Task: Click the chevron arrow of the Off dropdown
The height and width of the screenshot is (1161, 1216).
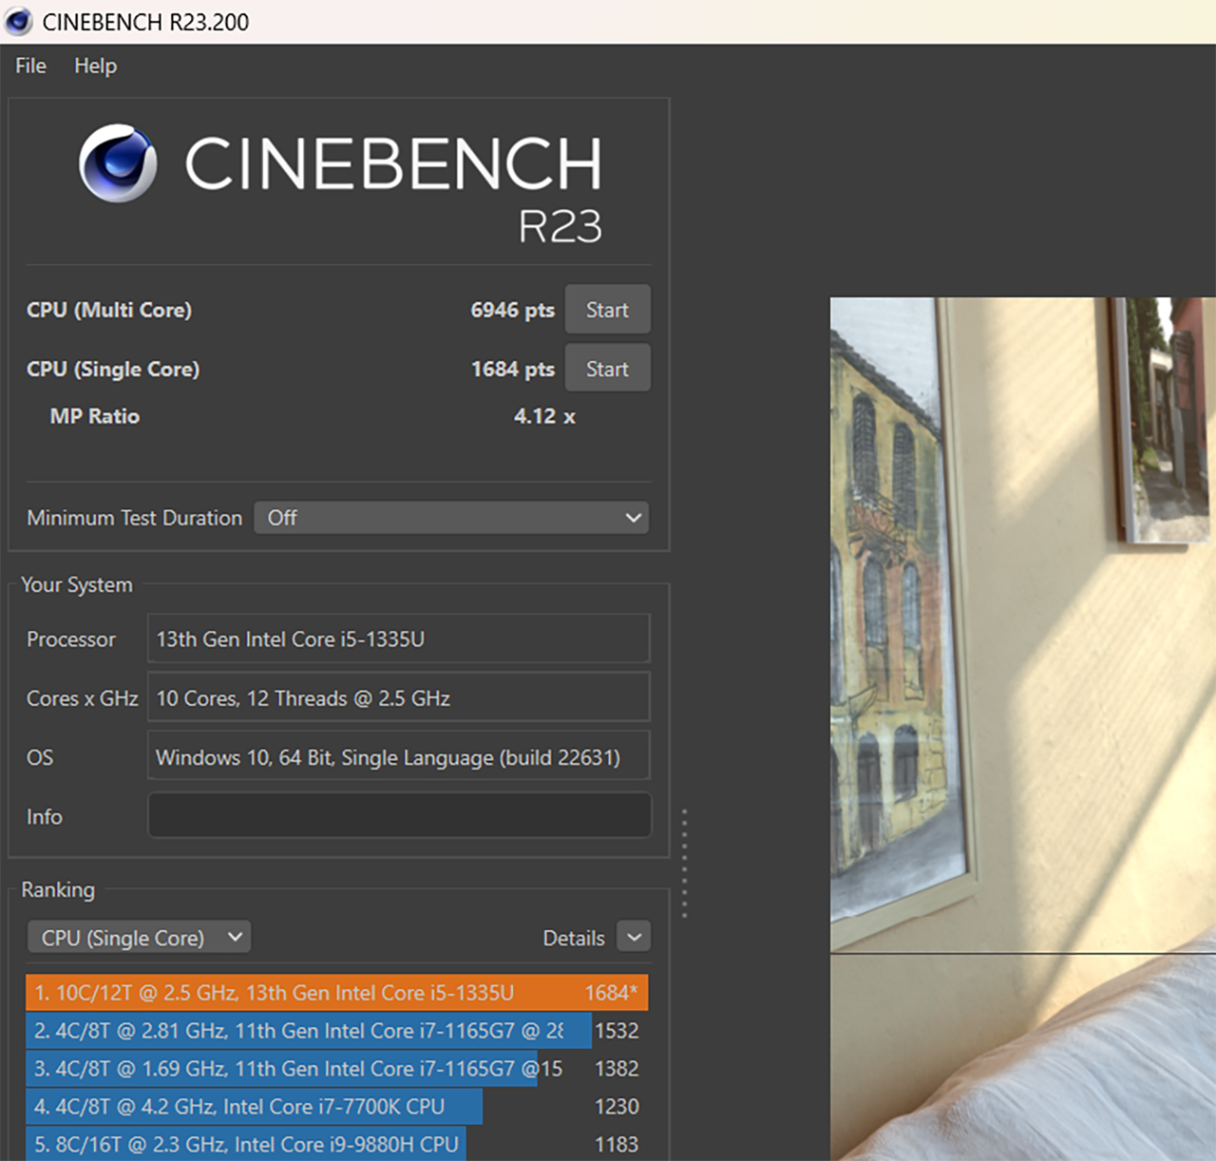Action: point(634,518)
